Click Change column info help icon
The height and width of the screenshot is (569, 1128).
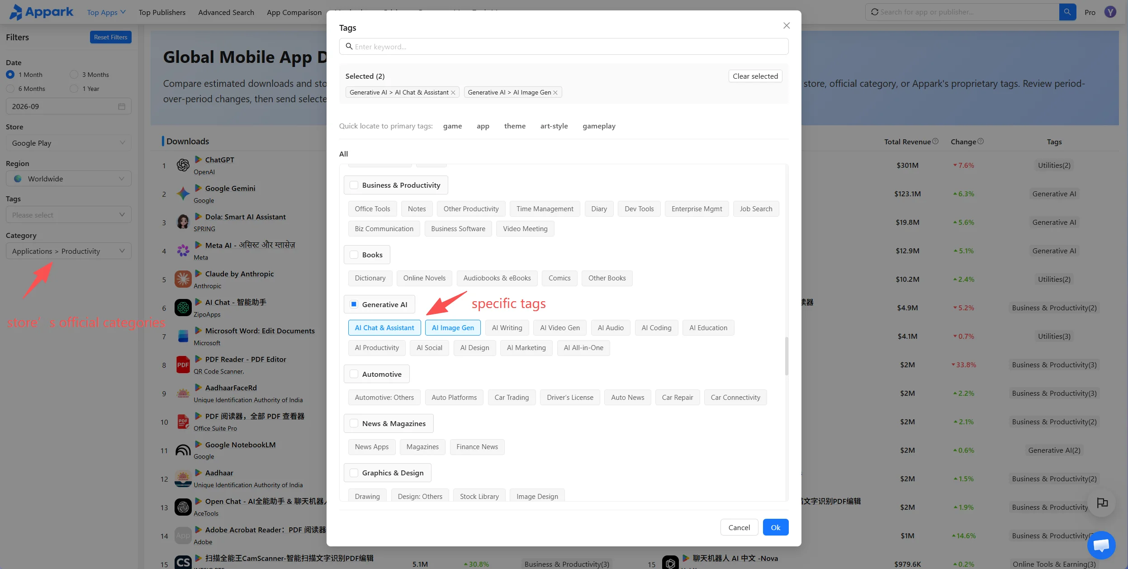tap(981, 142)
